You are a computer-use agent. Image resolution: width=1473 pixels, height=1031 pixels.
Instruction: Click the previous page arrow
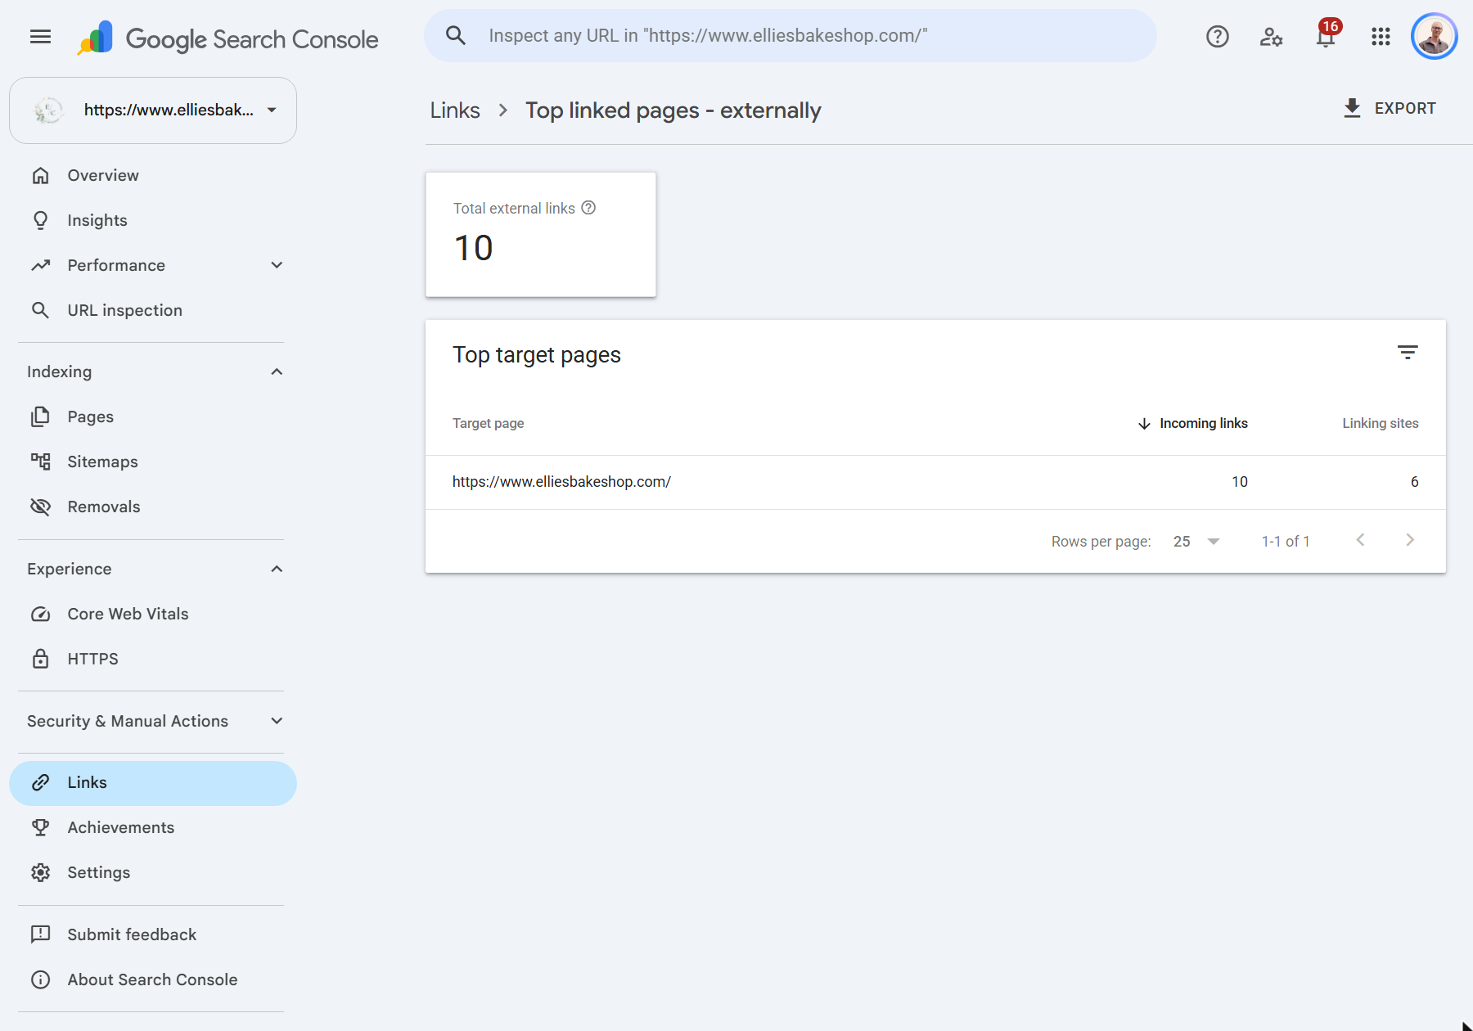[x=1360, y=540]
